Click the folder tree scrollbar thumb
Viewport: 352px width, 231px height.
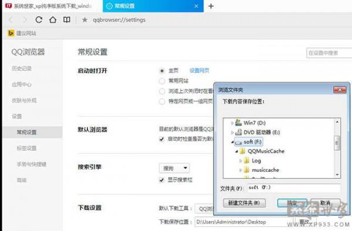point(337,143)
